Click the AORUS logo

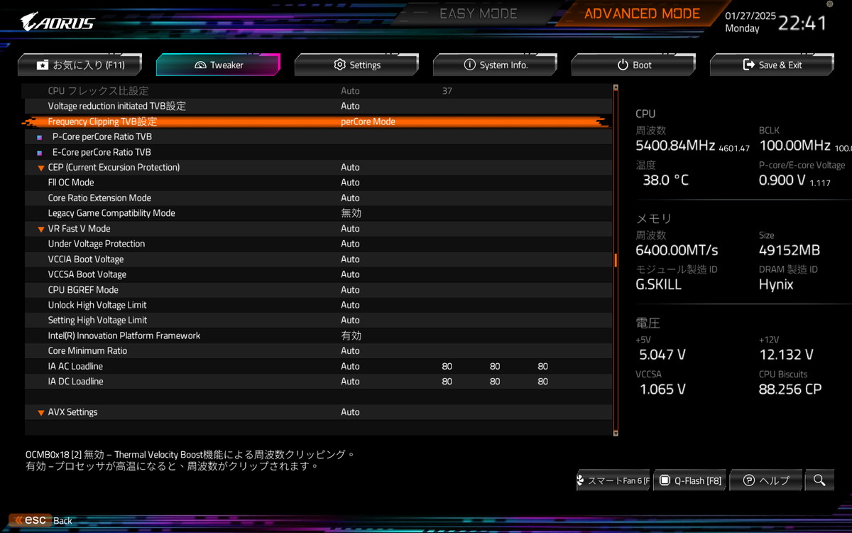58,22
